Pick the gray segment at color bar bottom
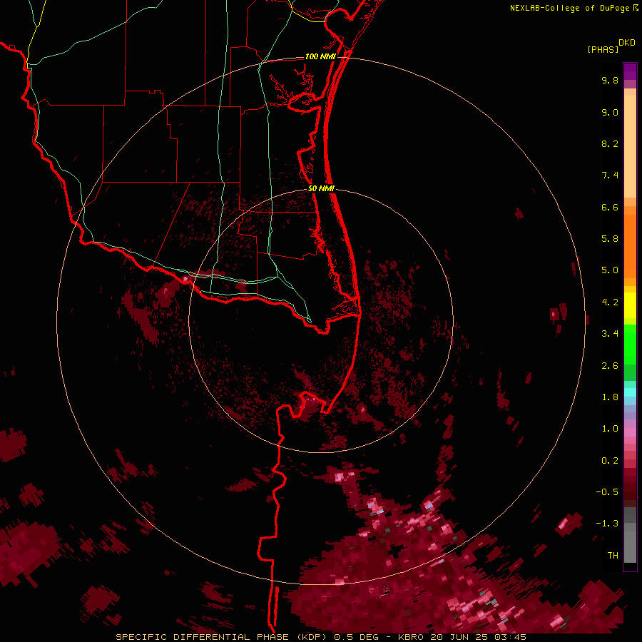This screenshot has height=642, width=642. coord(630,546)
